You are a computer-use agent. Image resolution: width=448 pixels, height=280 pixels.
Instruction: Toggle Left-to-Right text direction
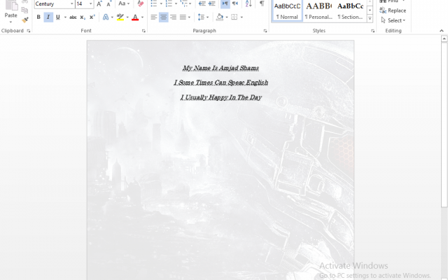click(x=225, y=3)
